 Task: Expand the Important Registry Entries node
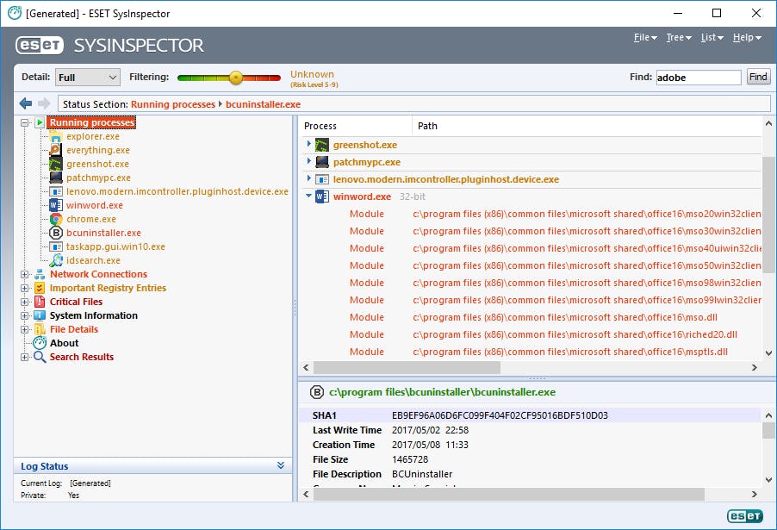[x=26, y=288]
